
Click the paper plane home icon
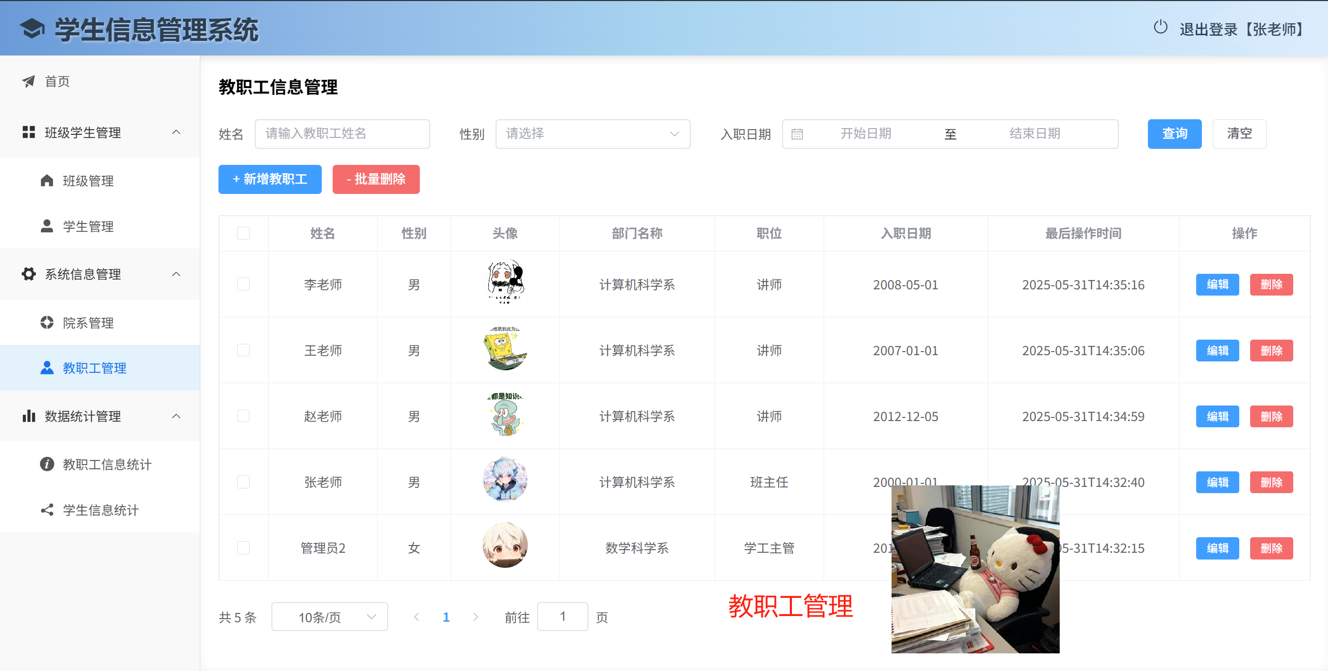click(x=29, y=81)
